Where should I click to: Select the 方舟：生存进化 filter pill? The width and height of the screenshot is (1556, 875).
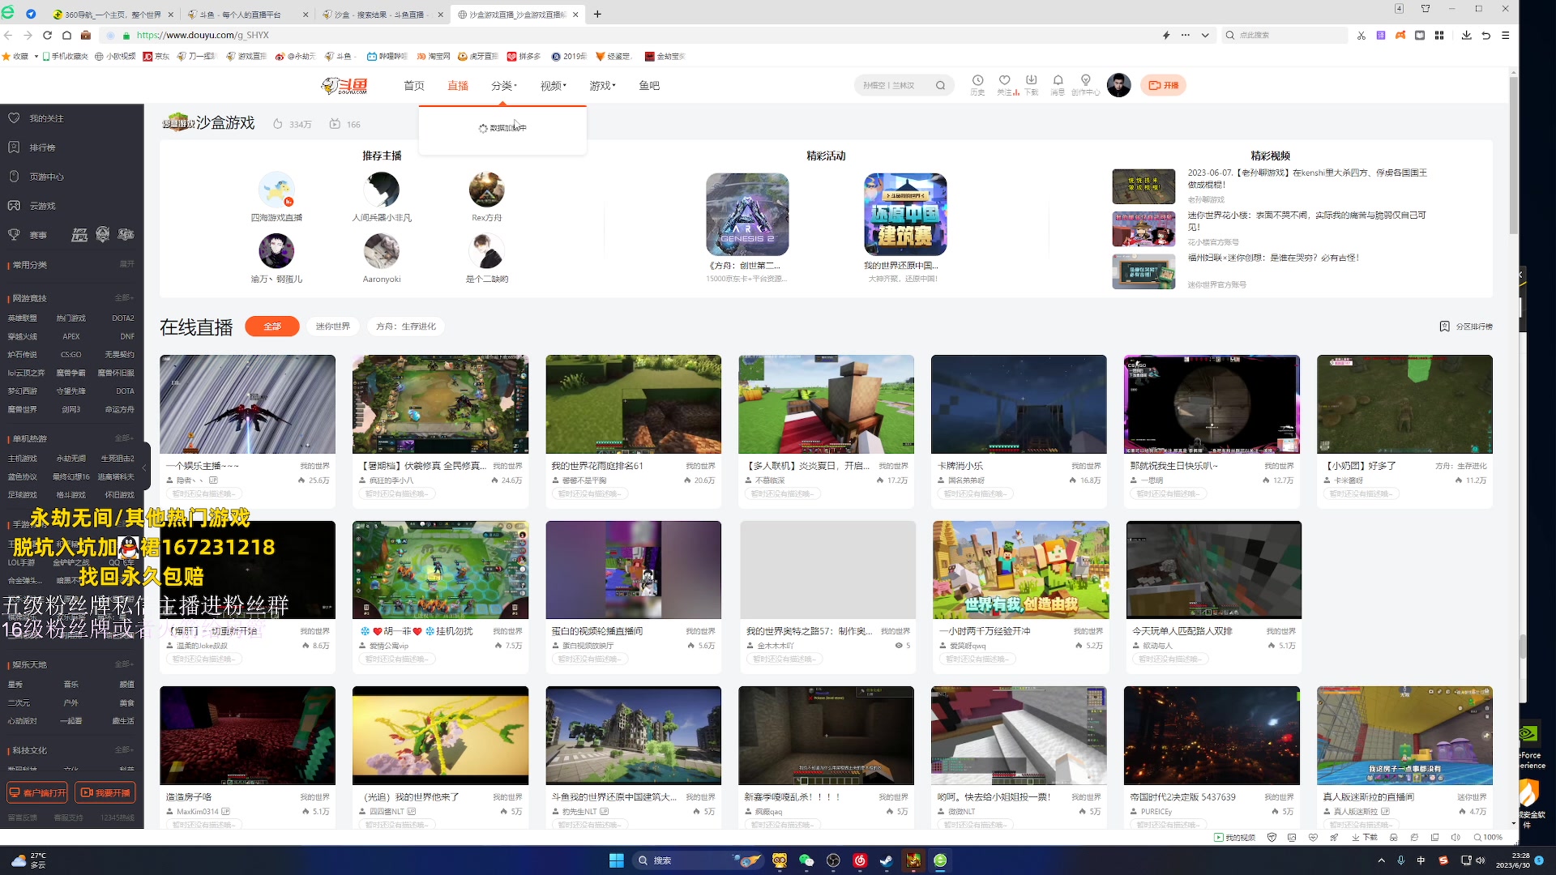[405, 327]
